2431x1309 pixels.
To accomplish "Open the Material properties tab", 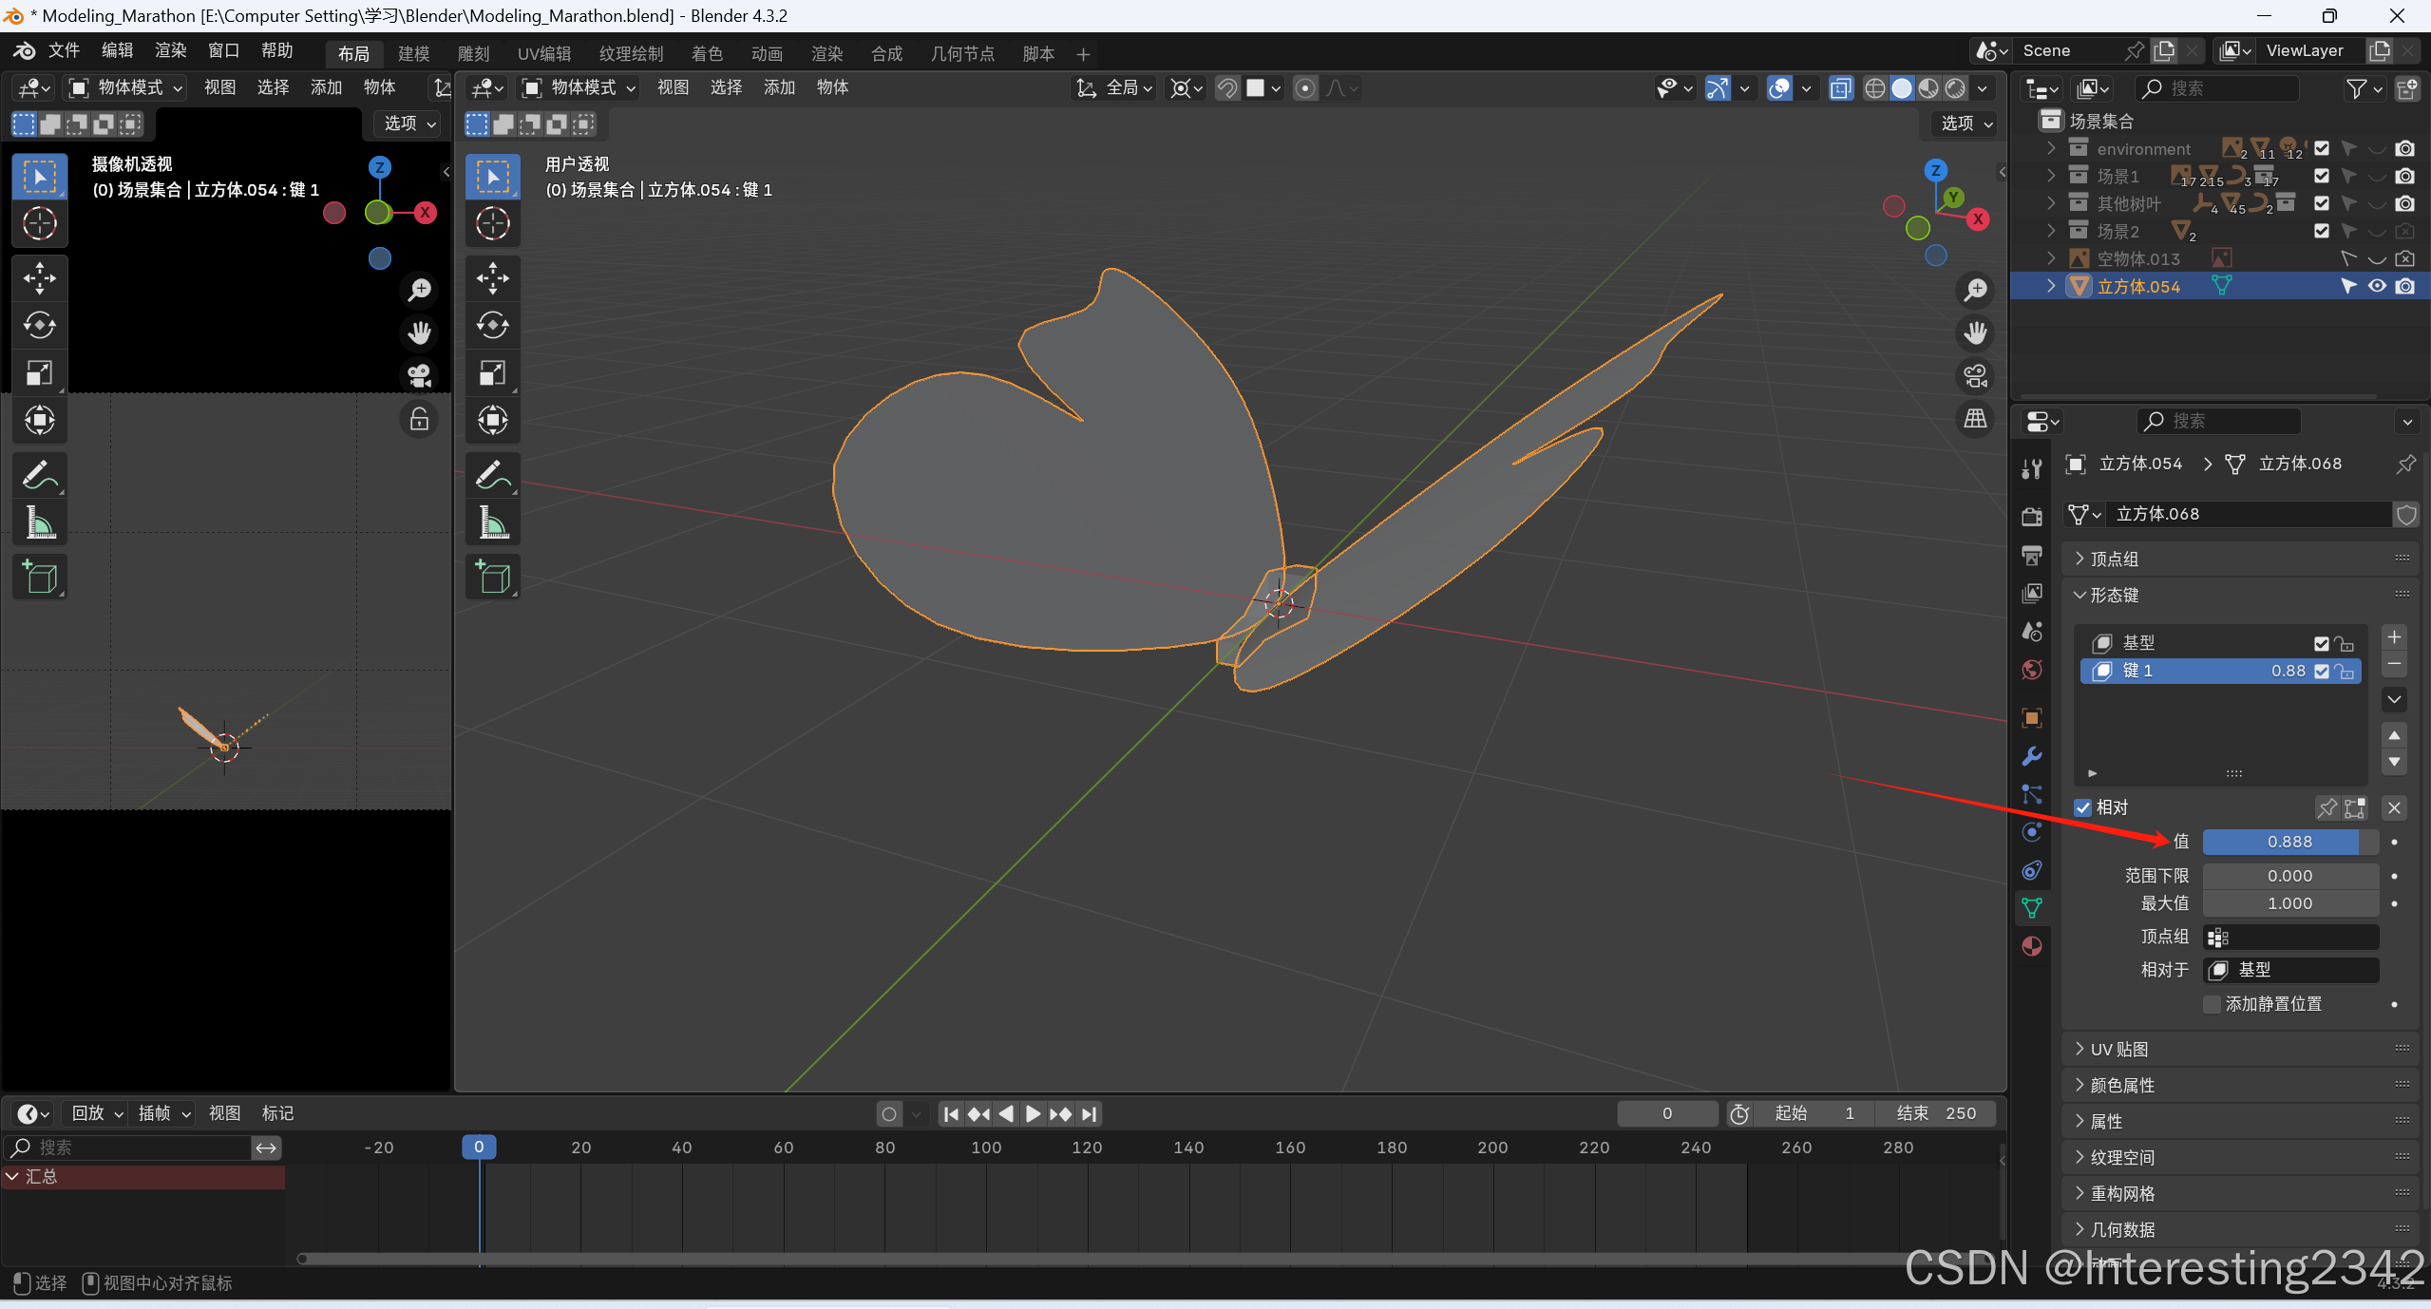I will pos(2032,946).
